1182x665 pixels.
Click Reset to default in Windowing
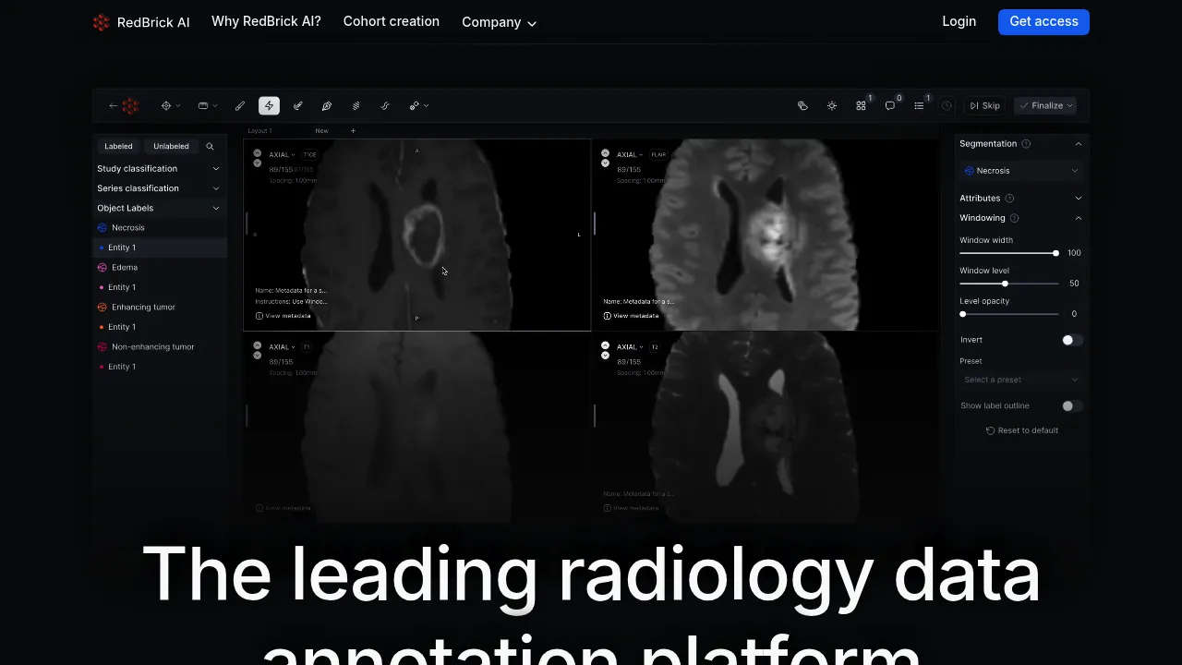click(x=1022, y=430)
